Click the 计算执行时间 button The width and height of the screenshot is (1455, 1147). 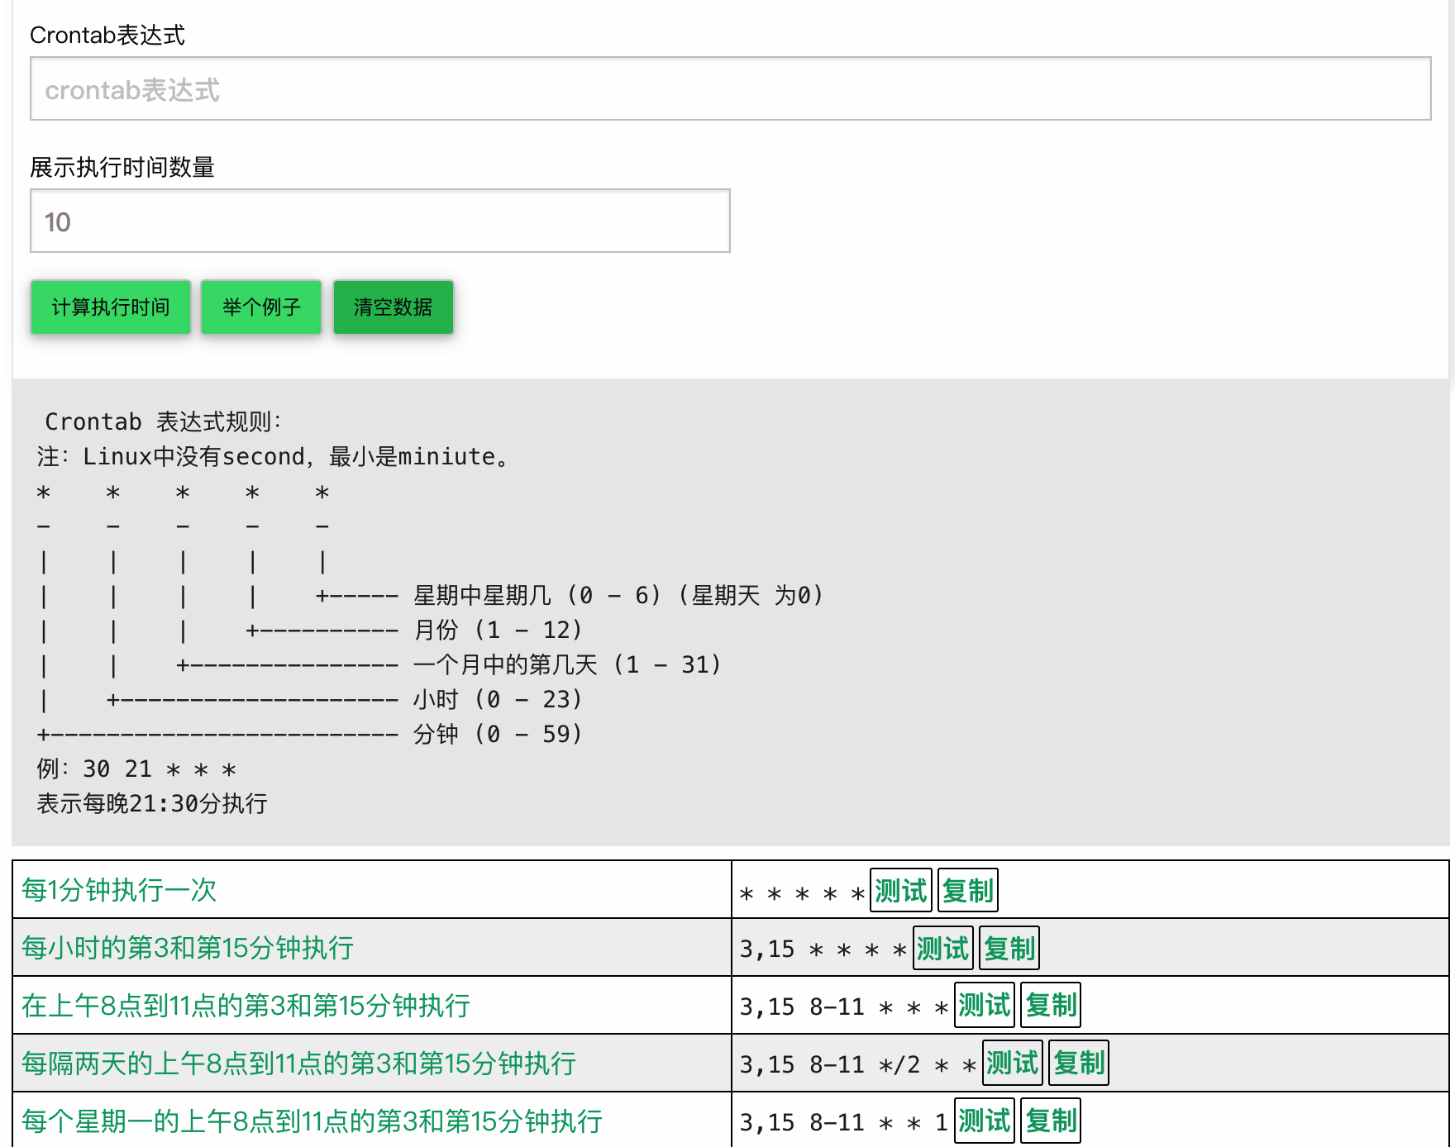tap(110, 307)
